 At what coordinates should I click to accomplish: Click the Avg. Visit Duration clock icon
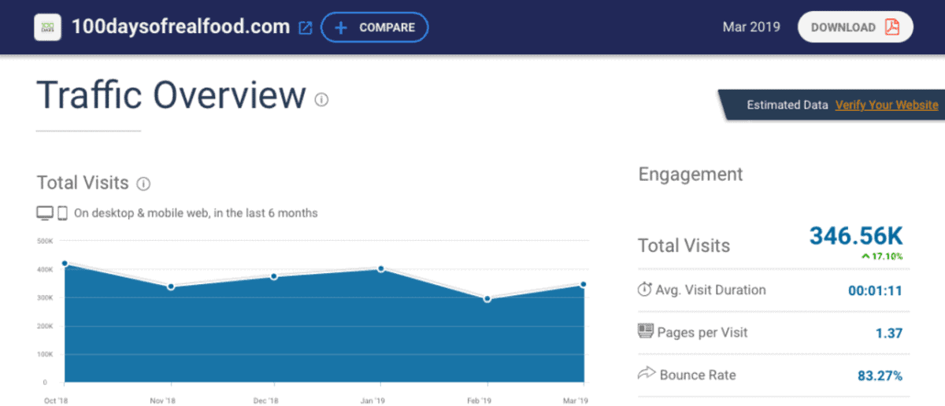click(x=644, y=290)
